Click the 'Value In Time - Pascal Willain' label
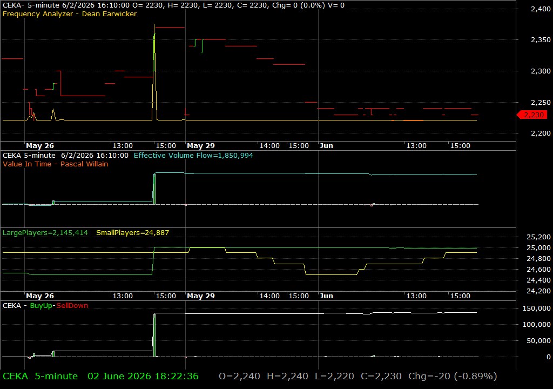This screenshot has height=389, width=553. point(56,164)
